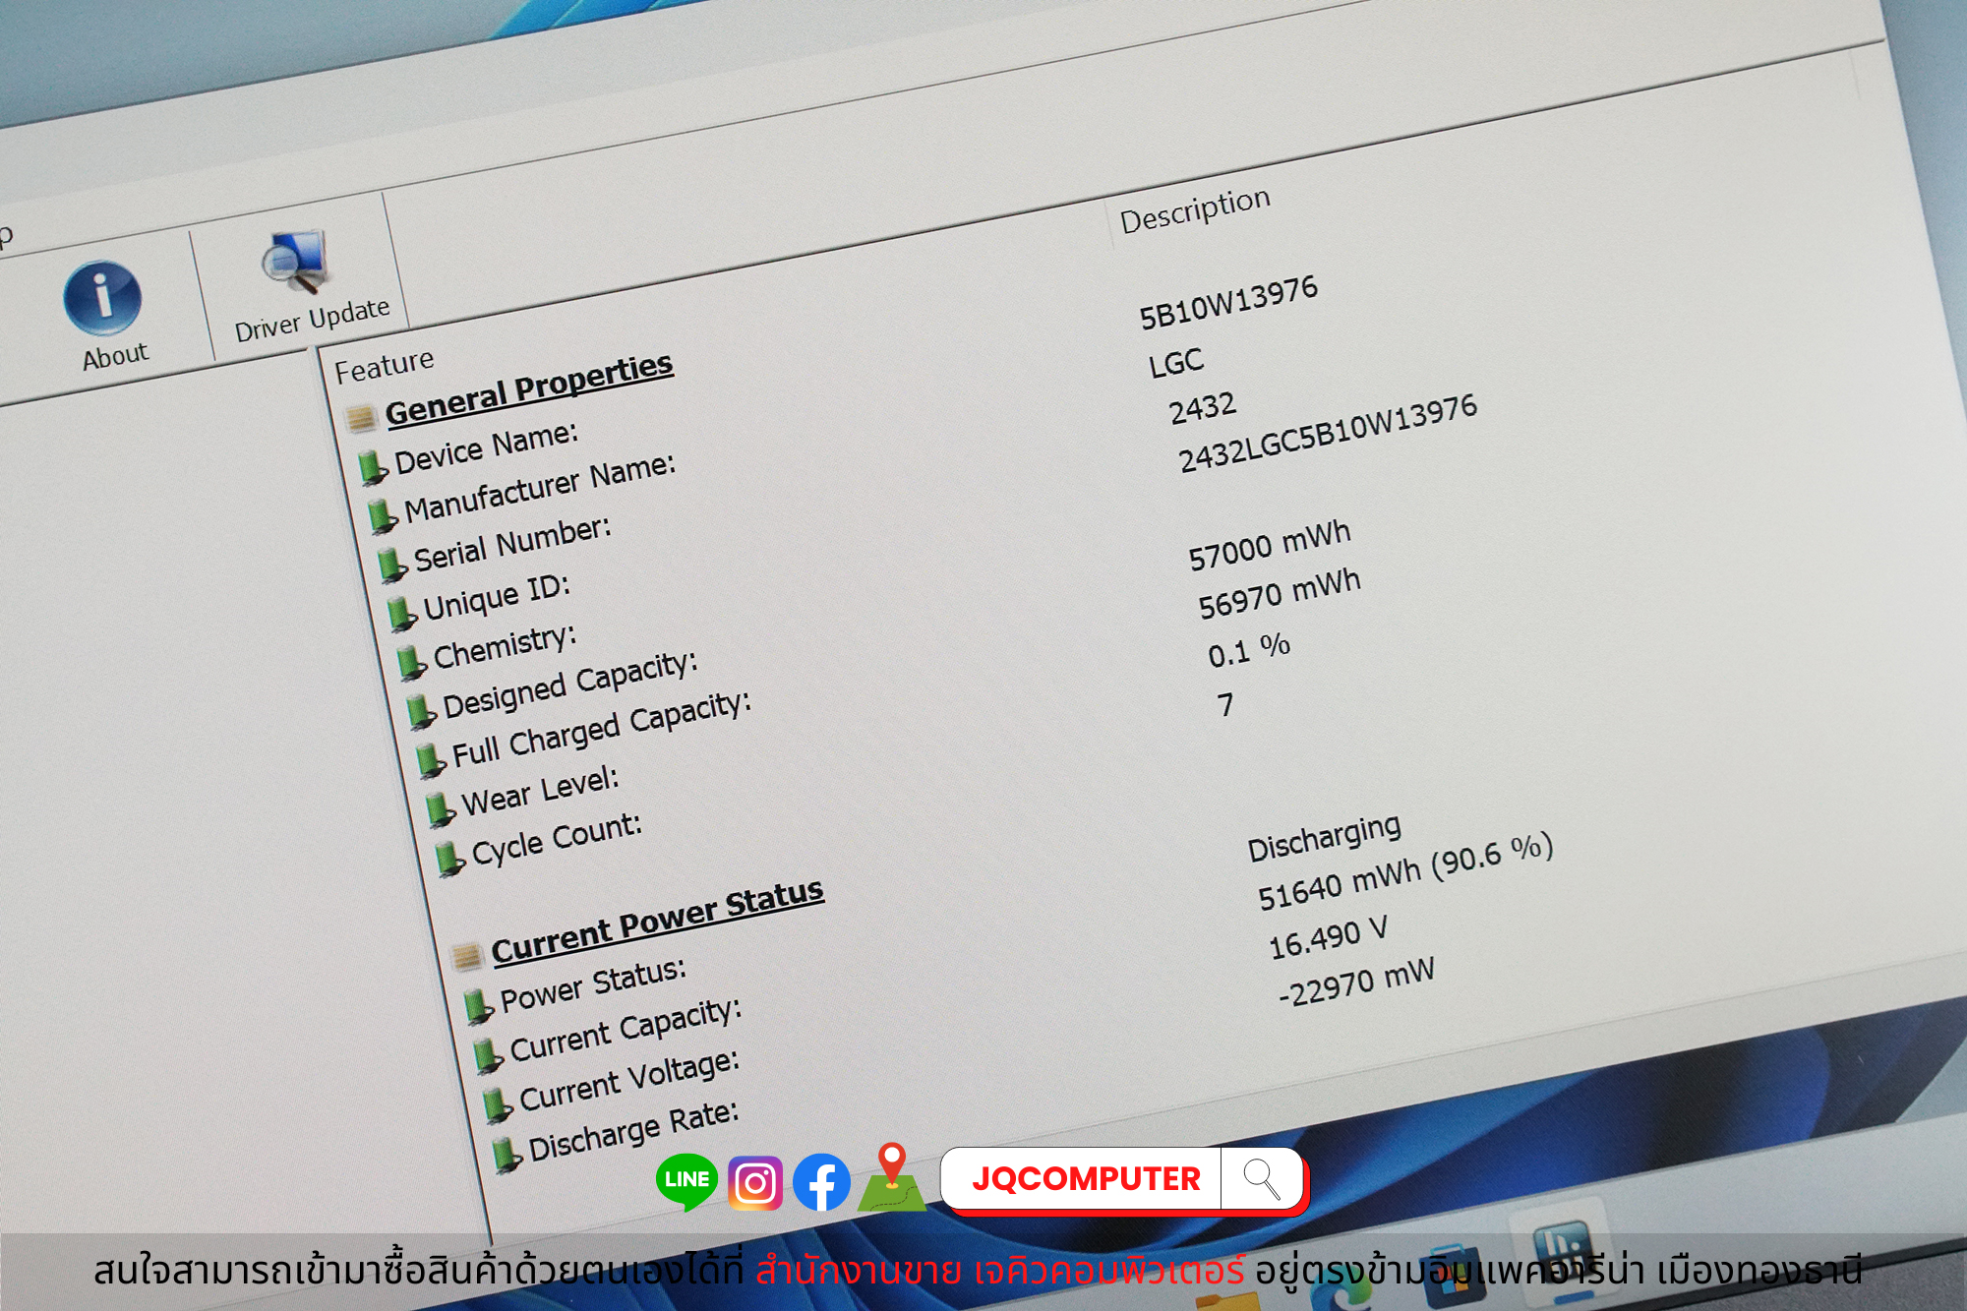Click the 57000 mWh value
The width and height of the screenshot is (1967, 1311).
pos(1270,546)
